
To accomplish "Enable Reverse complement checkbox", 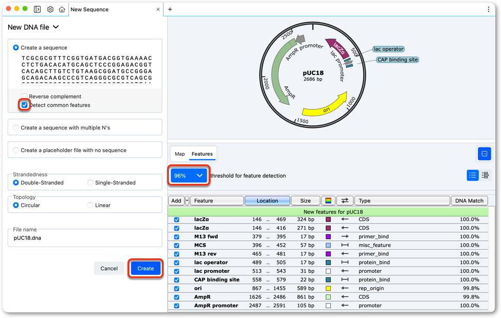I will [25, 96].
